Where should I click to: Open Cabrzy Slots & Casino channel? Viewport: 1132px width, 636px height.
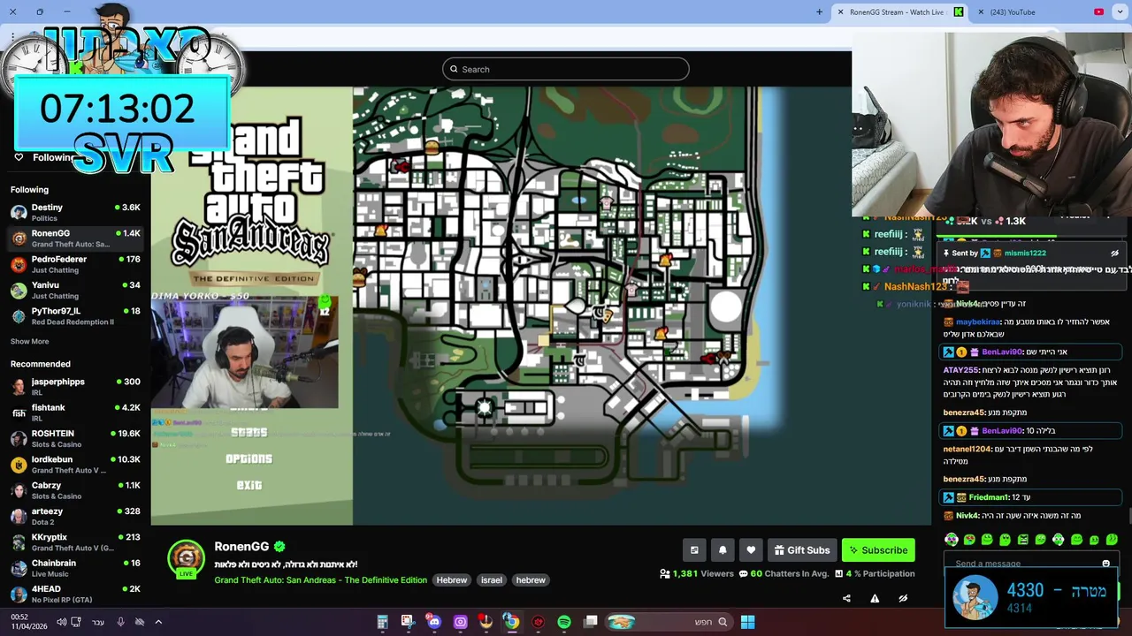click(75, 490)
